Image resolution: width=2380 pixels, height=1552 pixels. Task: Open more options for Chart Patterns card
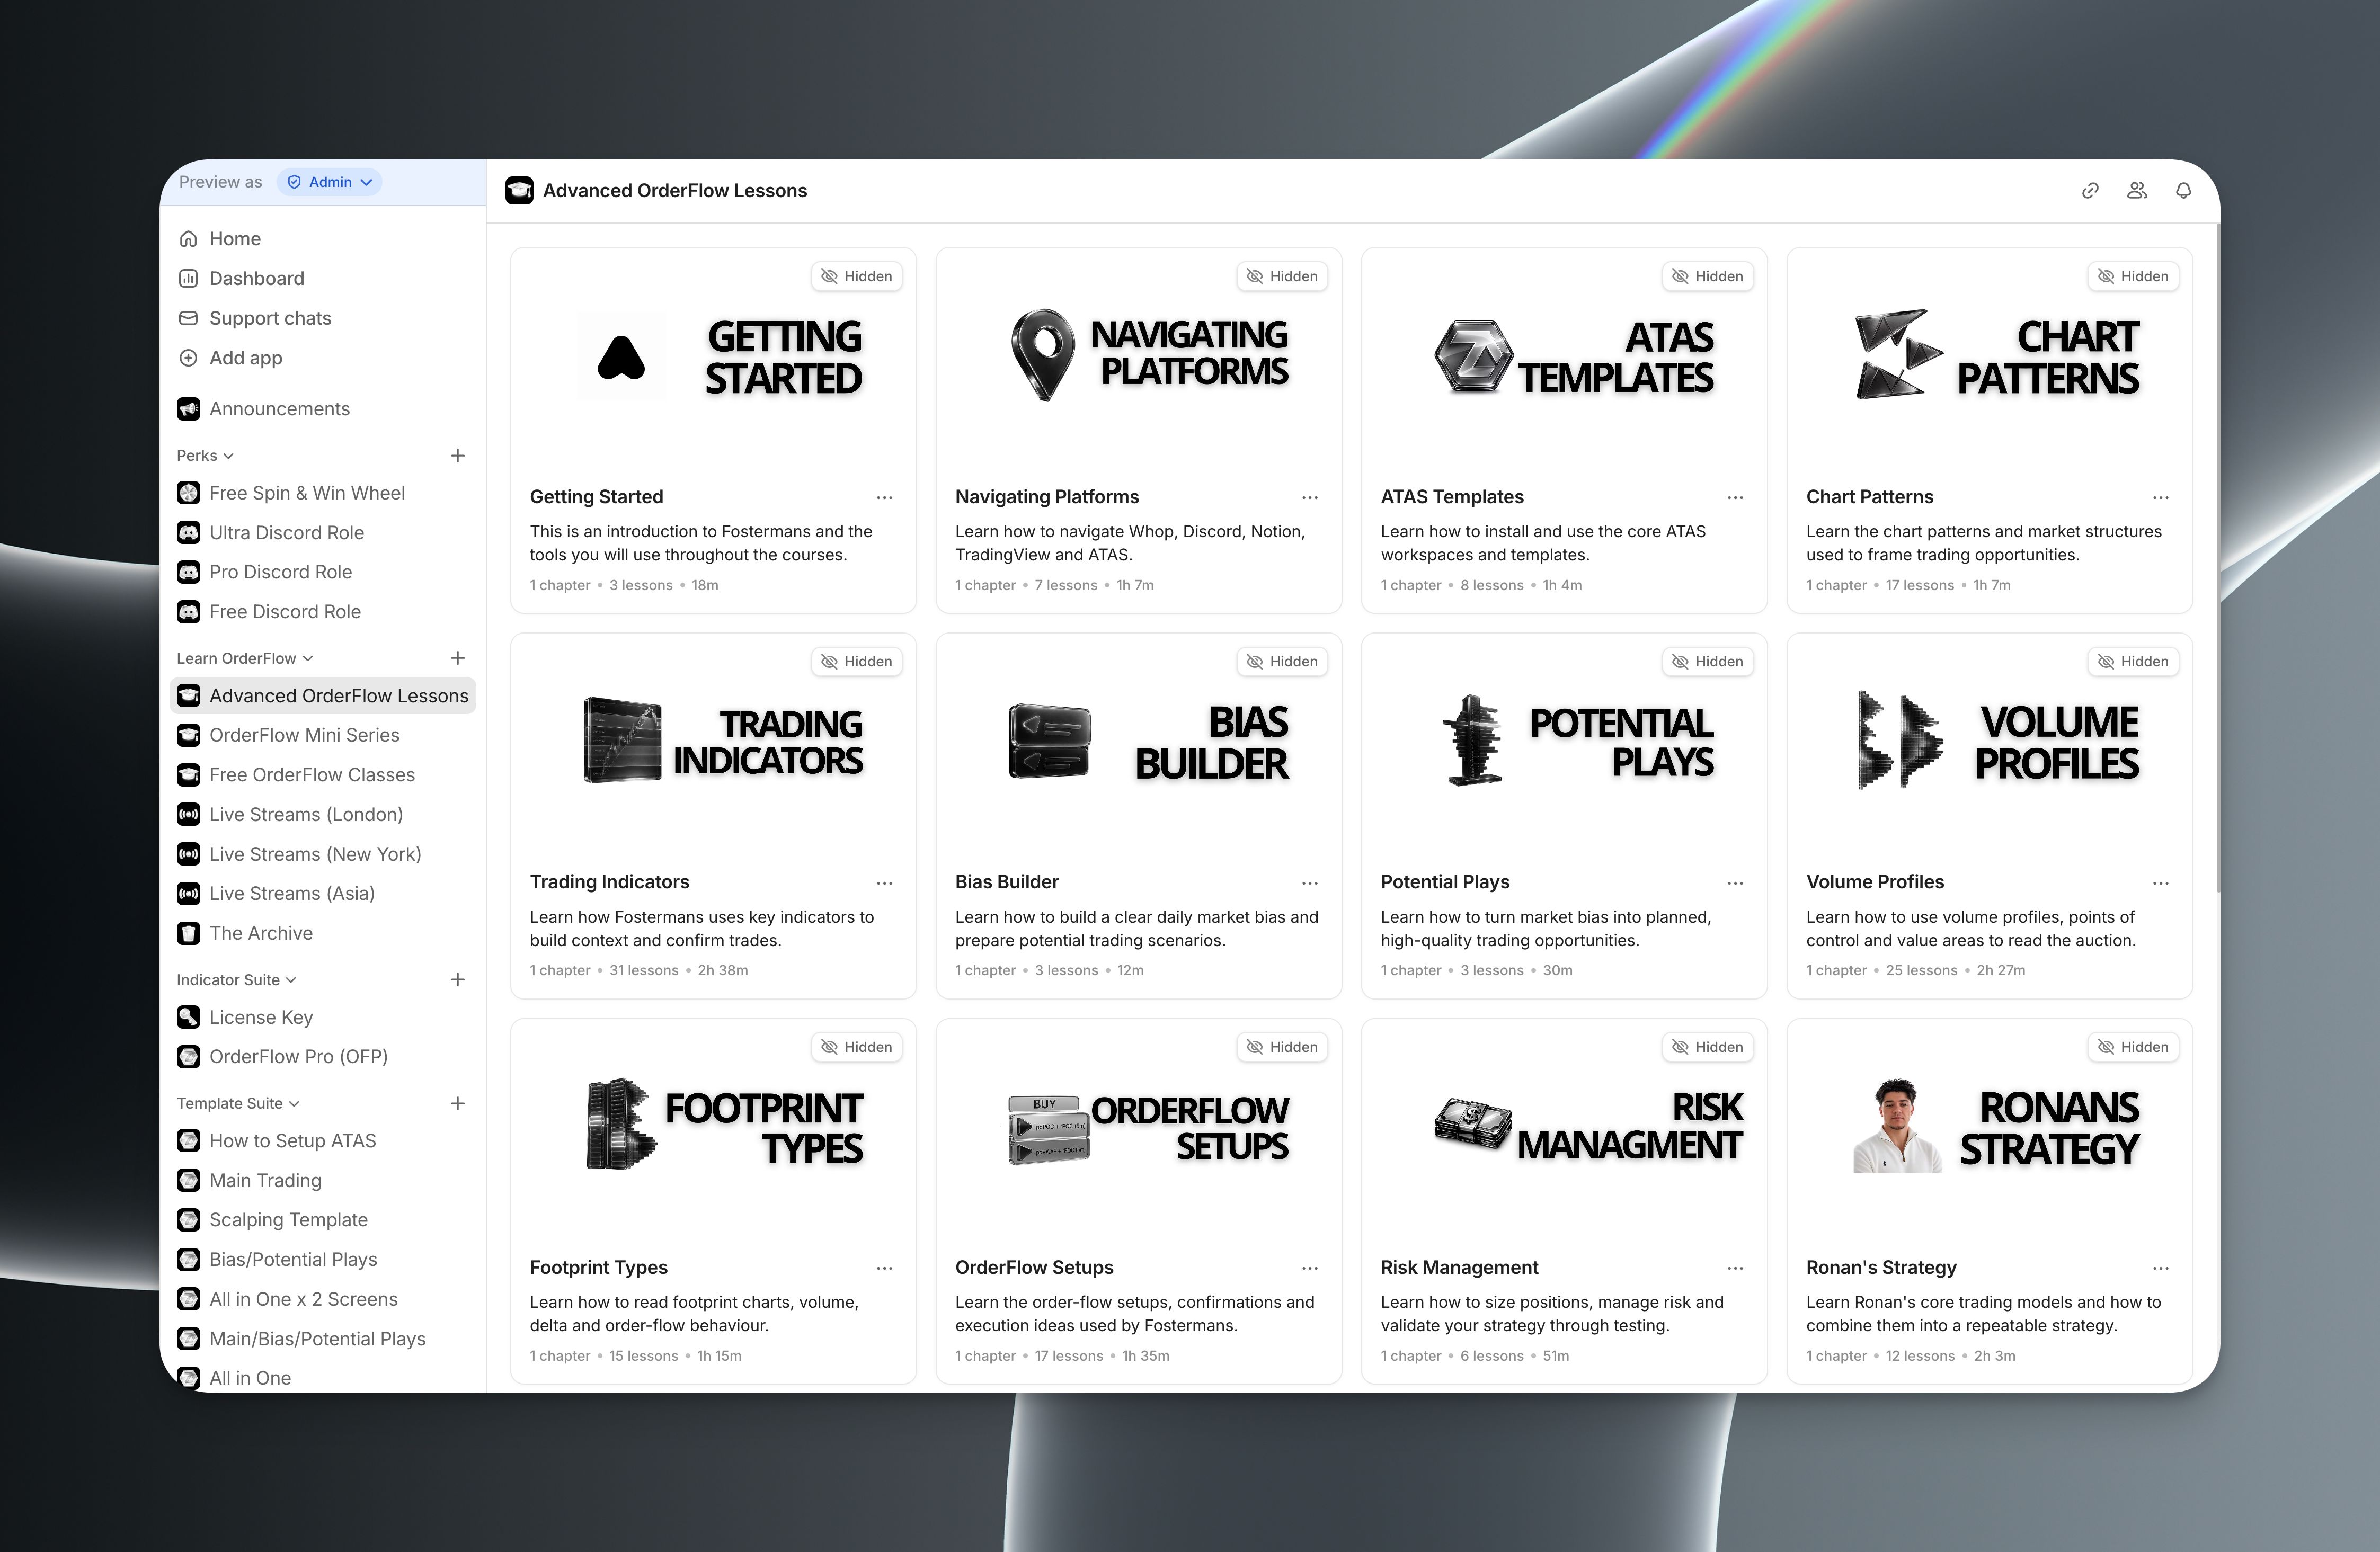pyautogui.click(x=2161, y=498)
